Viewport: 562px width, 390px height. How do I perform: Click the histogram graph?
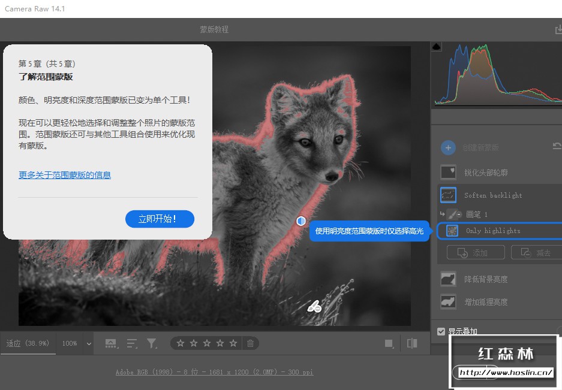(x=498, y=74)
